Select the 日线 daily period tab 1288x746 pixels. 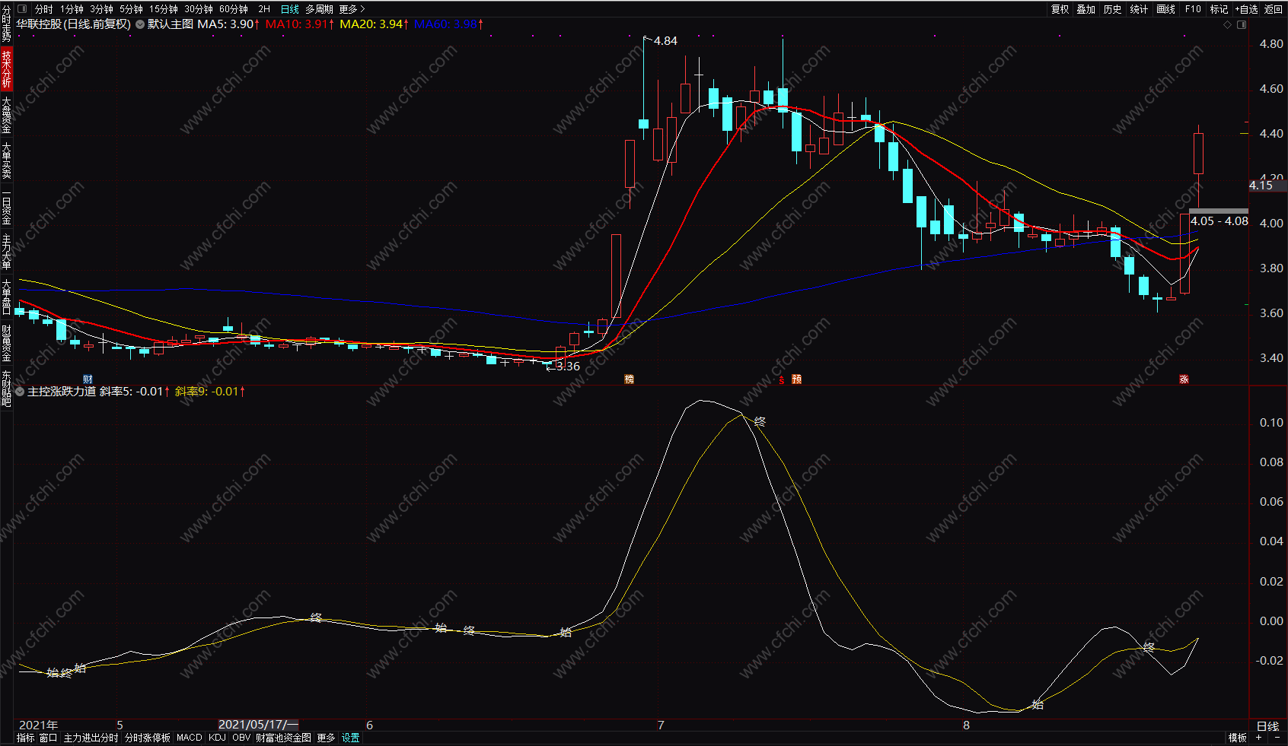[290, 9]
